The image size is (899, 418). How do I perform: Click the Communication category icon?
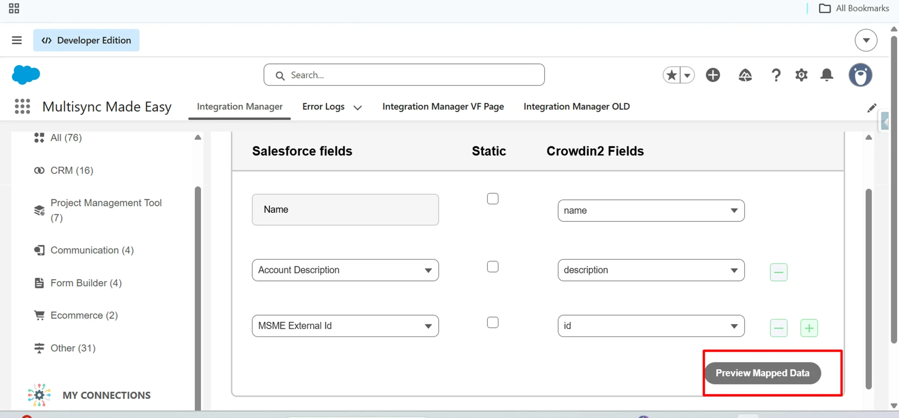pos(39,250)
